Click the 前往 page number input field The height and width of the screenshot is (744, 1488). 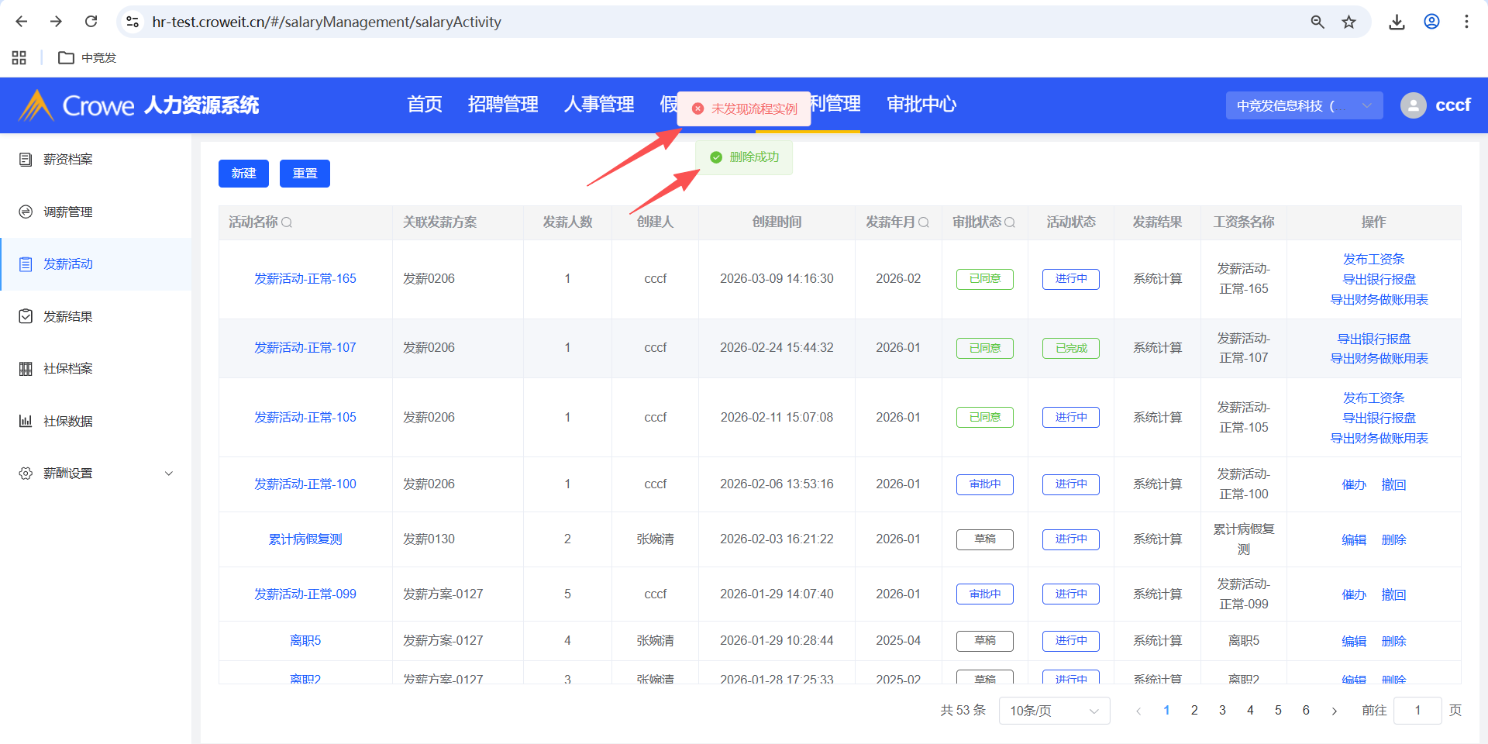click(1417, 711)
